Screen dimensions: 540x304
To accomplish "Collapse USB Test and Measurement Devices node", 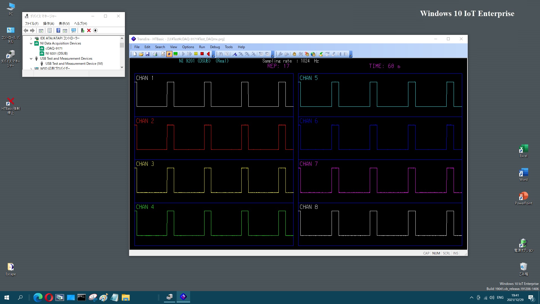I will (31, 59).
